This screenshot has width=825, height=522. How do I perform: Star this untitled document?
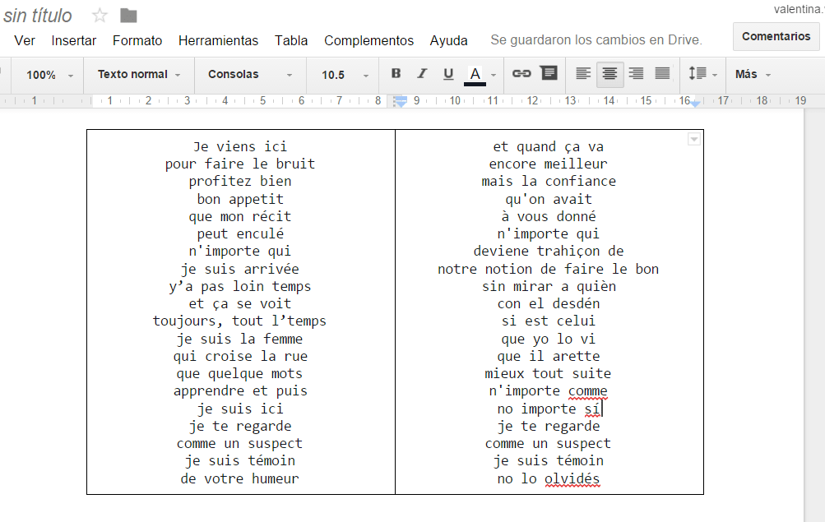pos(100,16)
